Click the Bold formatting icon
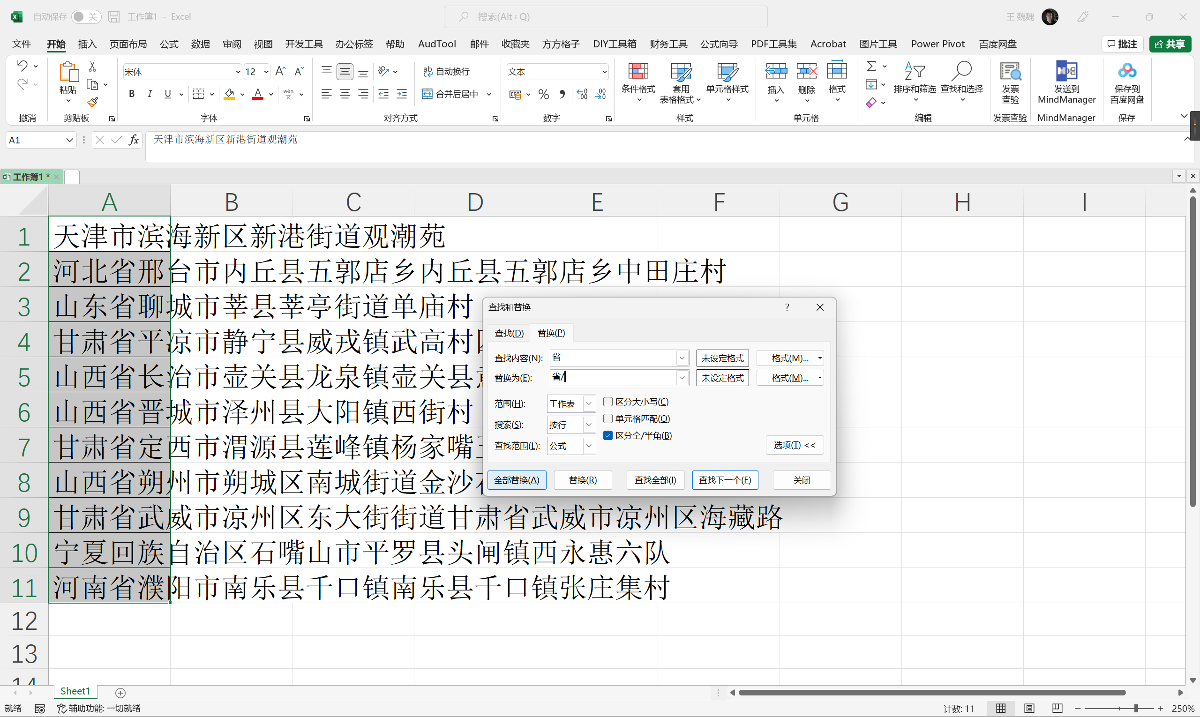The image size is (1200, 717). click(x=131, y=94)
